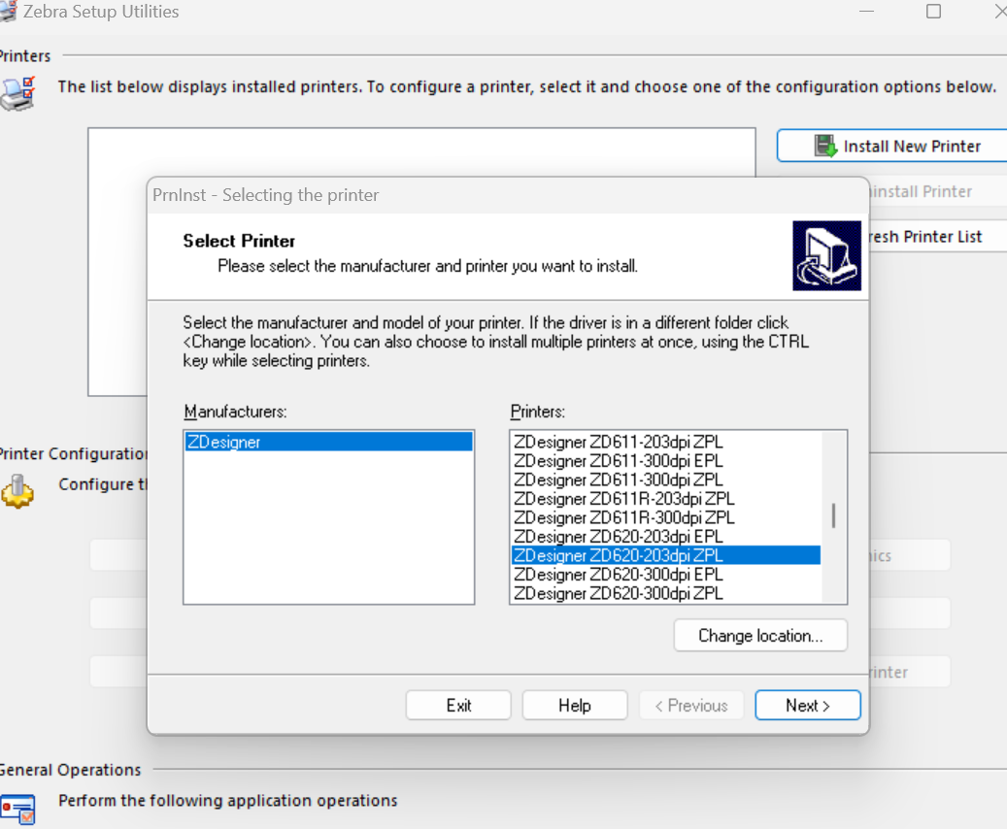
Task: Click Next to proceed with installation
Action: click(x=807, y=705)
